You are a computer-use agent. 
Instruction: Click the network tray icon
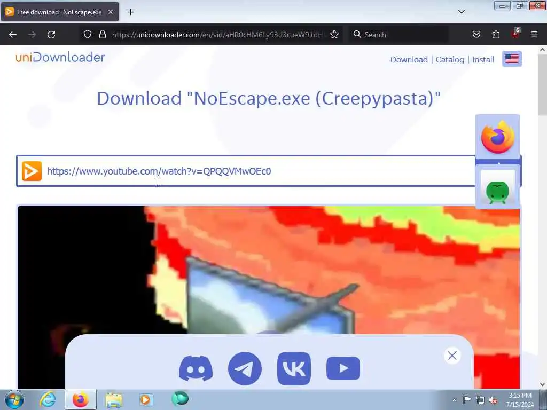(x=480, y=400)
